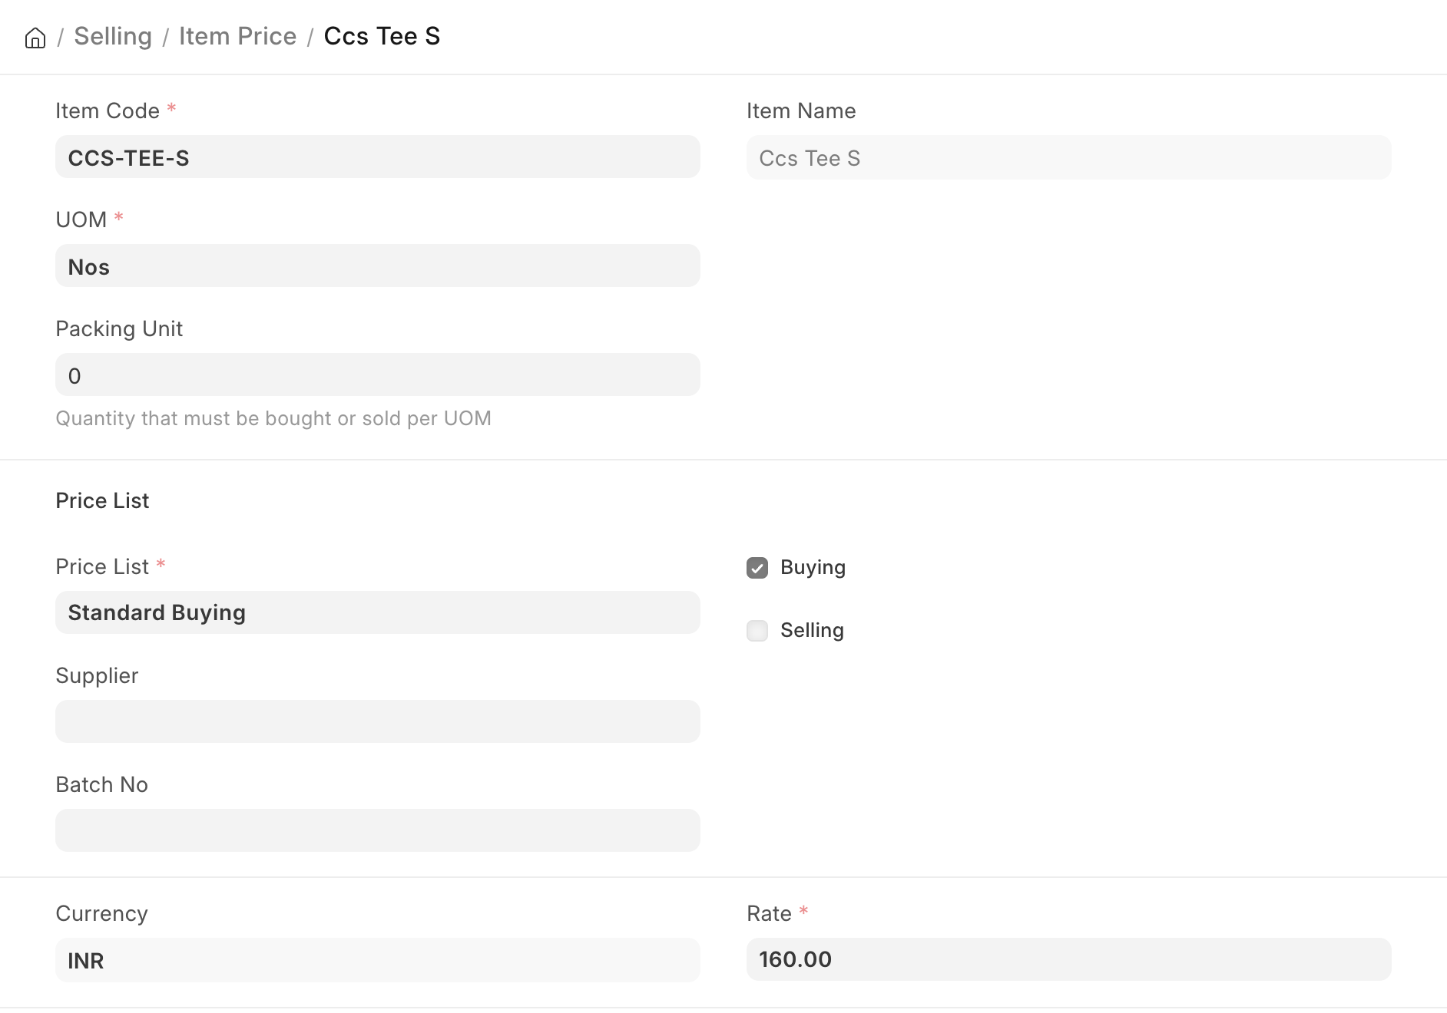
Task: Toggle the Buying checkbox
Action: 757,568
